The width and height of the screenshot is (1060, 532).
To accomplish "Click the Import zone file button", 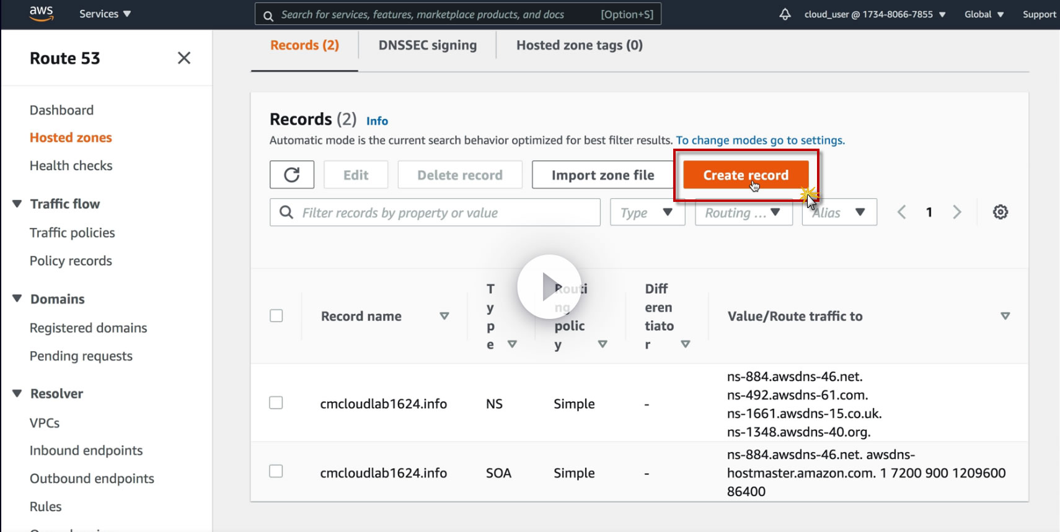I will pos(603,175).
